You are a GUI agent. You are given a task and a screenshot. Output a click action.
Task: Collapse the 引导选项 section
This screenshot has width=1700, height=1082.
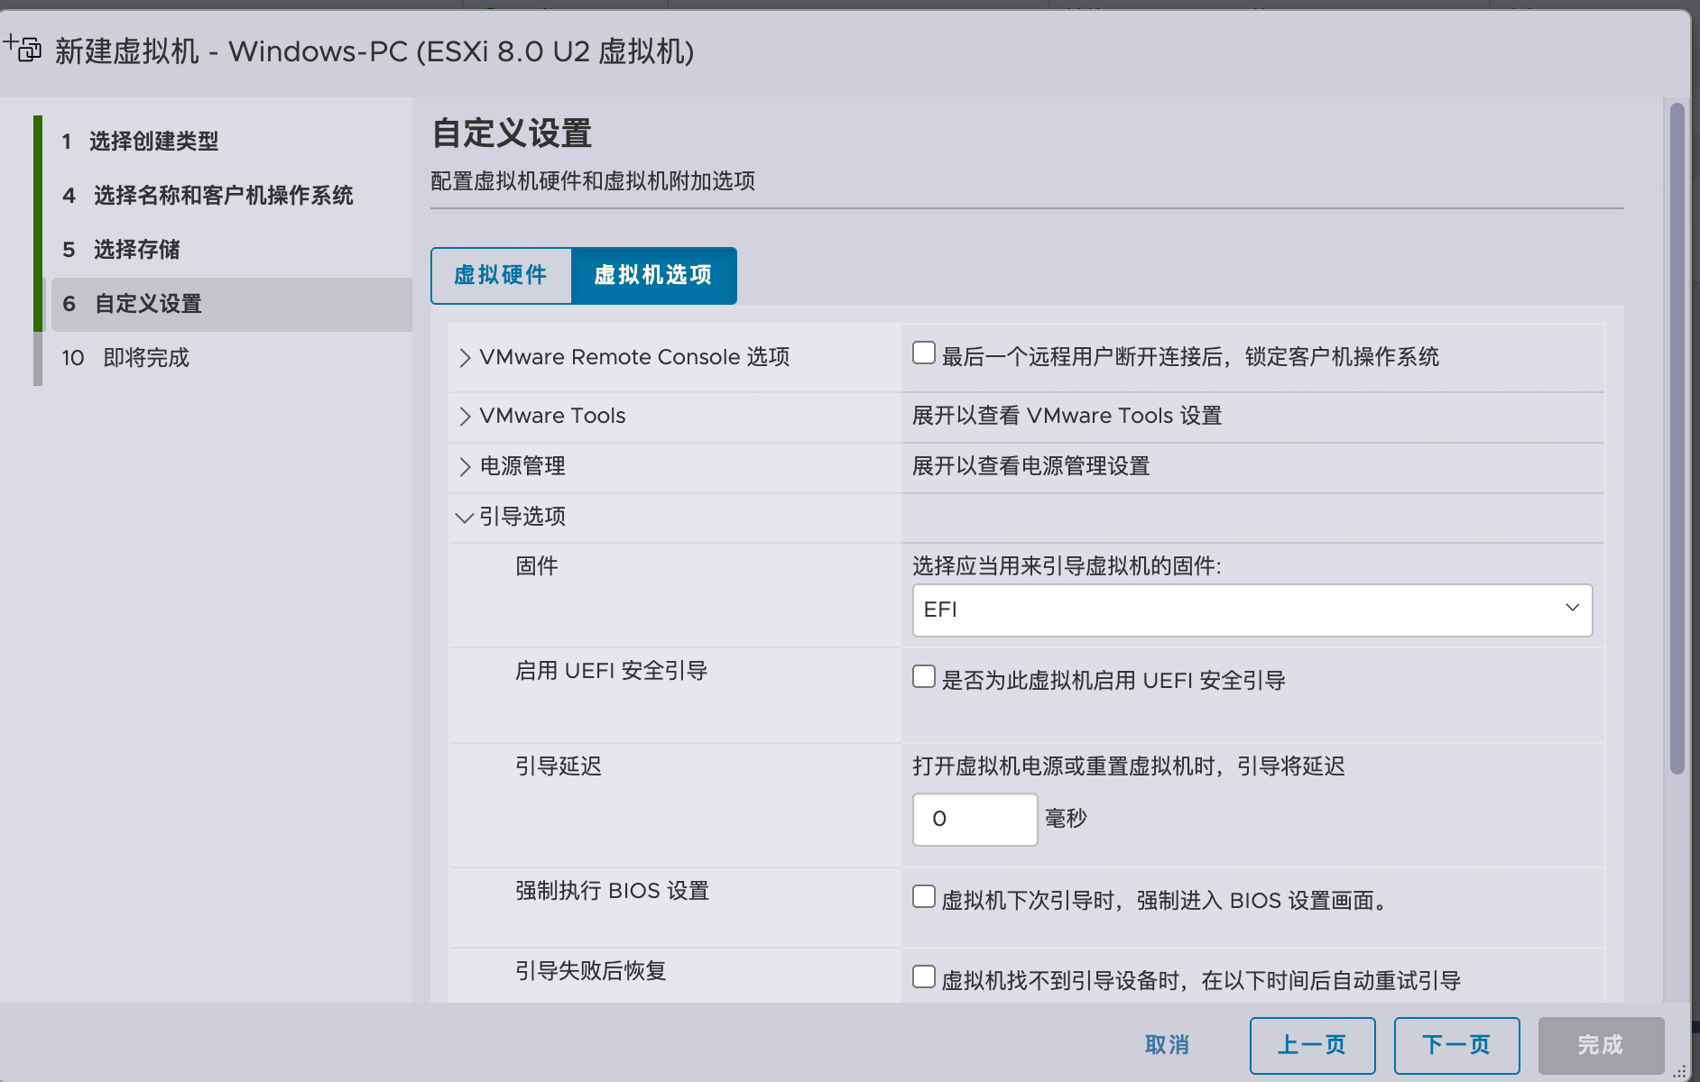pyautogui.click(x=465, y=518)
